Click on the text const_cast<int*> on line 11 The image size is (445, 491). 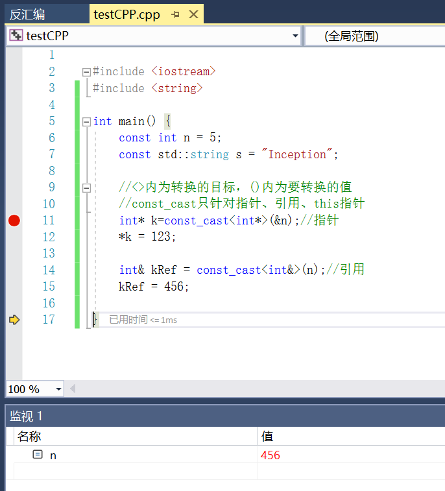tap(216, 221)
